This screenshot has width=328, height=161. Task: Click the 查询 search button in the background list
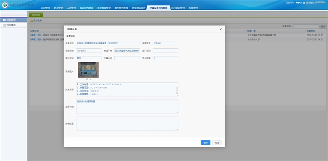(323, 26)
